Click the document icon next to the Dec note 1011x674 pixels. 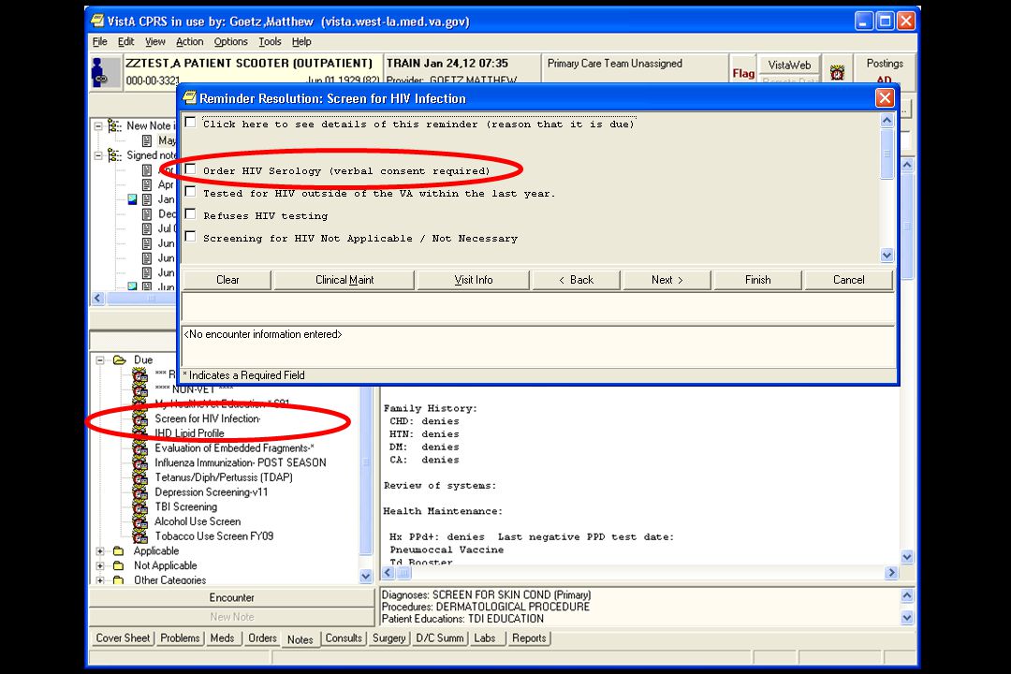tap(146, 213)
